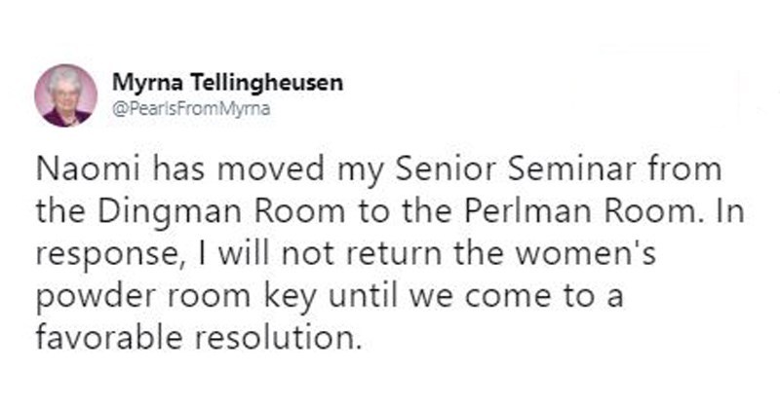
Task: Click Myrna's round profile photo
Action: tap(65, 94)
